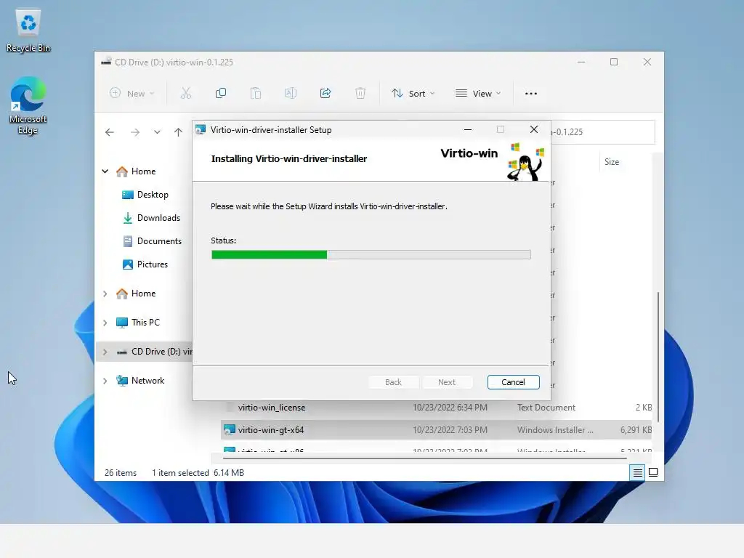Maximize the CD Drive Explorer window
The height and width of the screenshot is (558, 744).
[614, 62]
